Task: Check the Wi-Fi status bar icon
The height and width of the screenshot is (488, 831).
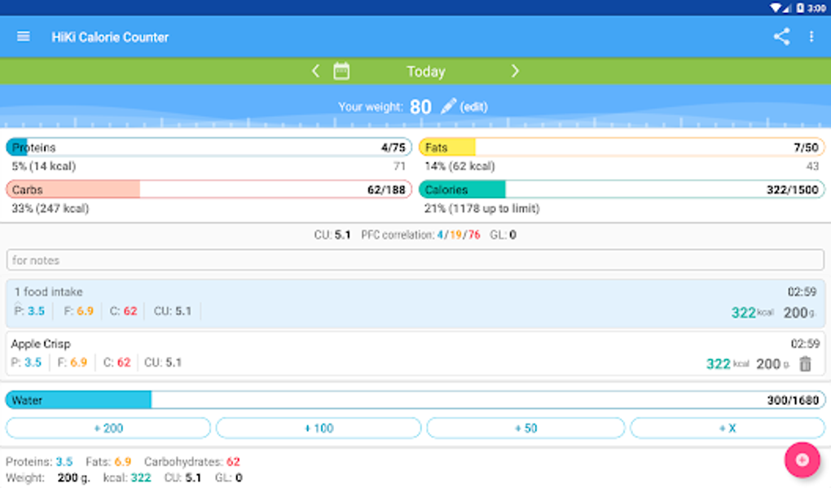Action: [776, 7]
